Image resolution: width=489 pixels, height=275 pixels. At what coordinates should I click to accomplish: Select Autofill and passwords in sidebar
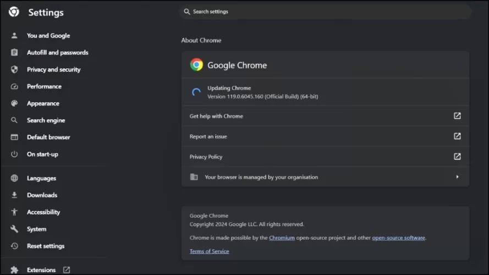[x=57, y=53]
